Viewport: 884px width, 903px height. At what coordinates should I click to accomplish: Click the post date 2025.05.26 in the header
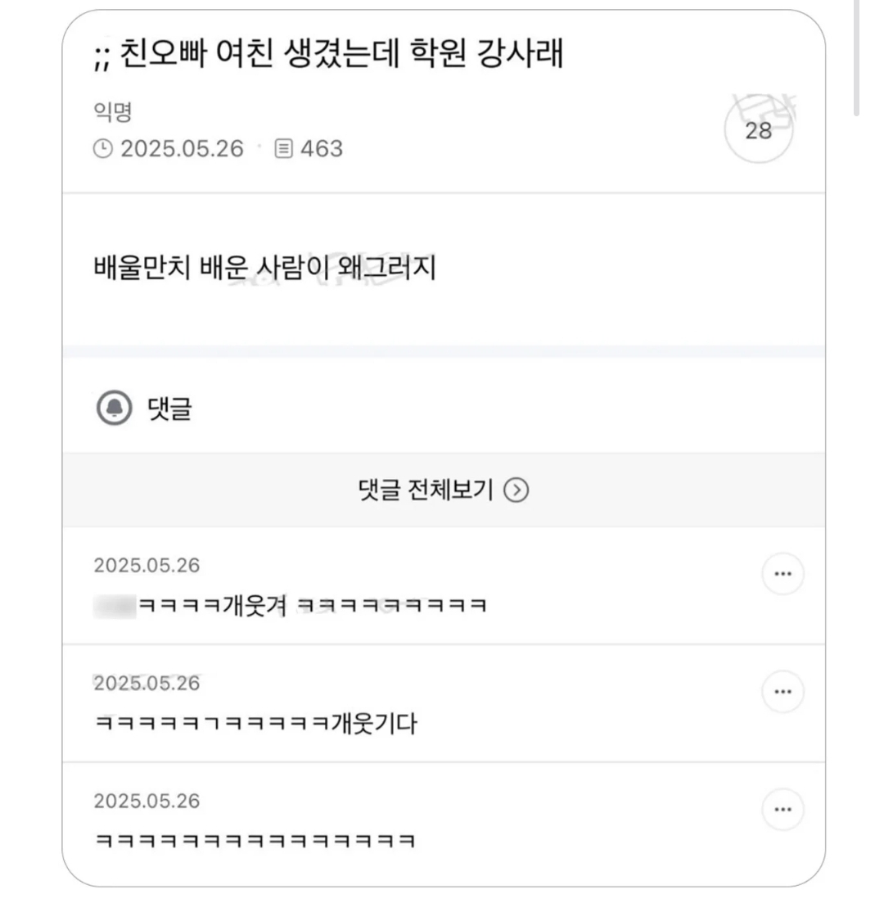tap(182, 148)
